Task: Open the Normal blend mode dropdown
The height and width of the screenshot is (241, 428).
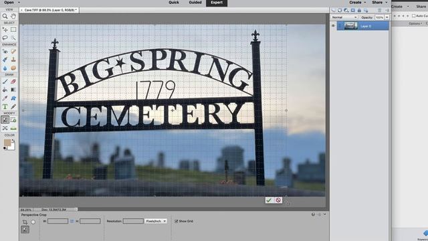Action: pos(344,17)
